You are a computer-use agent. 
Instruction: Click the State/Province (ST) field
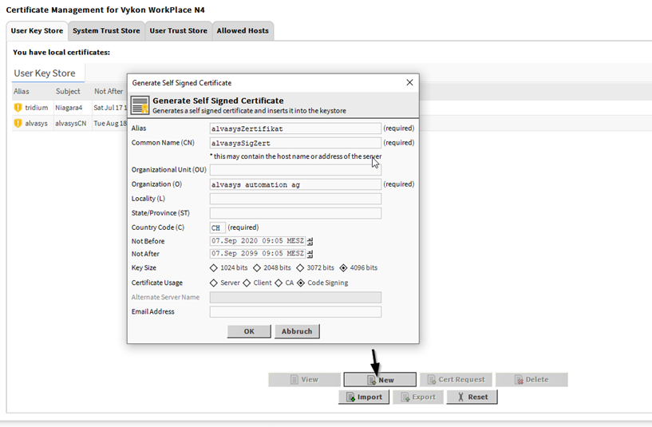[295, 213]
